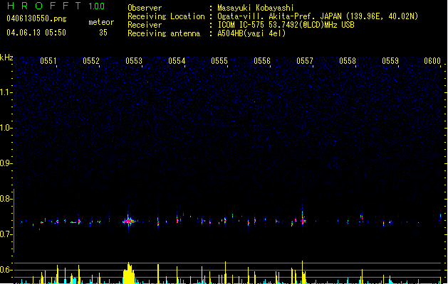Click the 0557 time marker
Viewport: 448px width, 284px height.
coord(305,61)
